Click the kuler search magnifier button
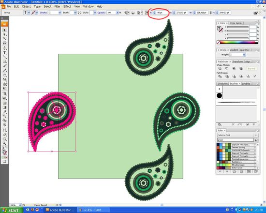Viewport: 266px width, 213px height. coord(256,140)
